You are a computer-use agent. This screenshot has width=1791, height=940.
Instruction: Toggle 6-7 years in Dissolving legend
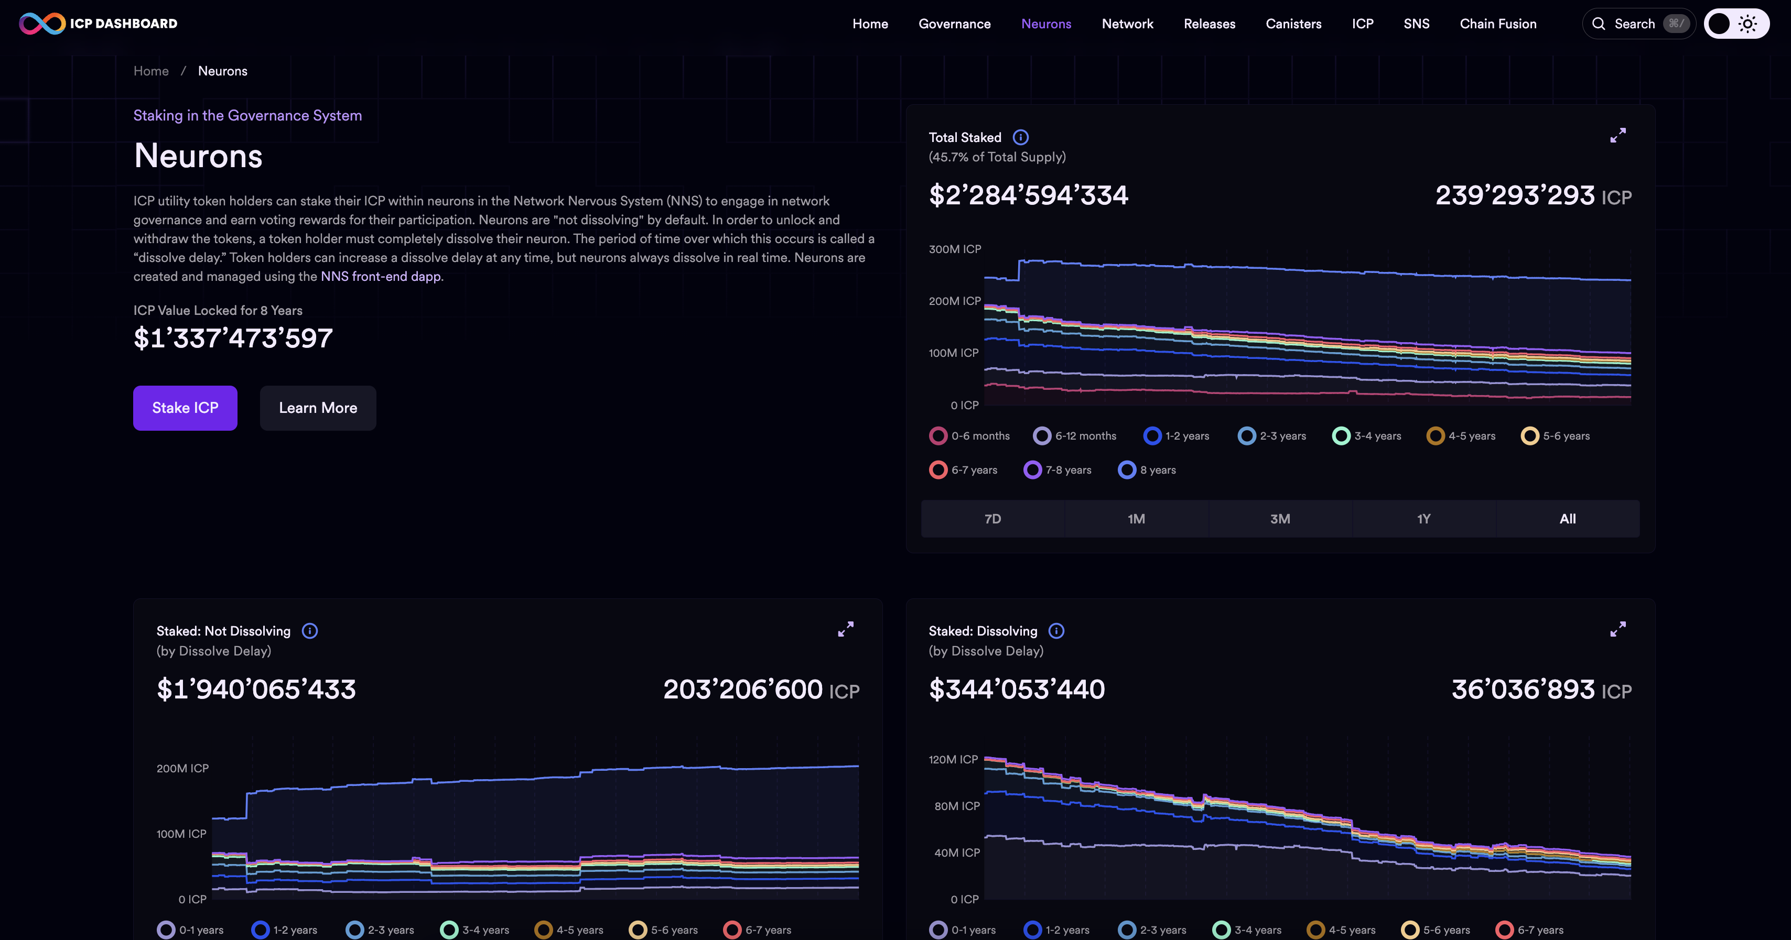click(x=1529, y=930)
